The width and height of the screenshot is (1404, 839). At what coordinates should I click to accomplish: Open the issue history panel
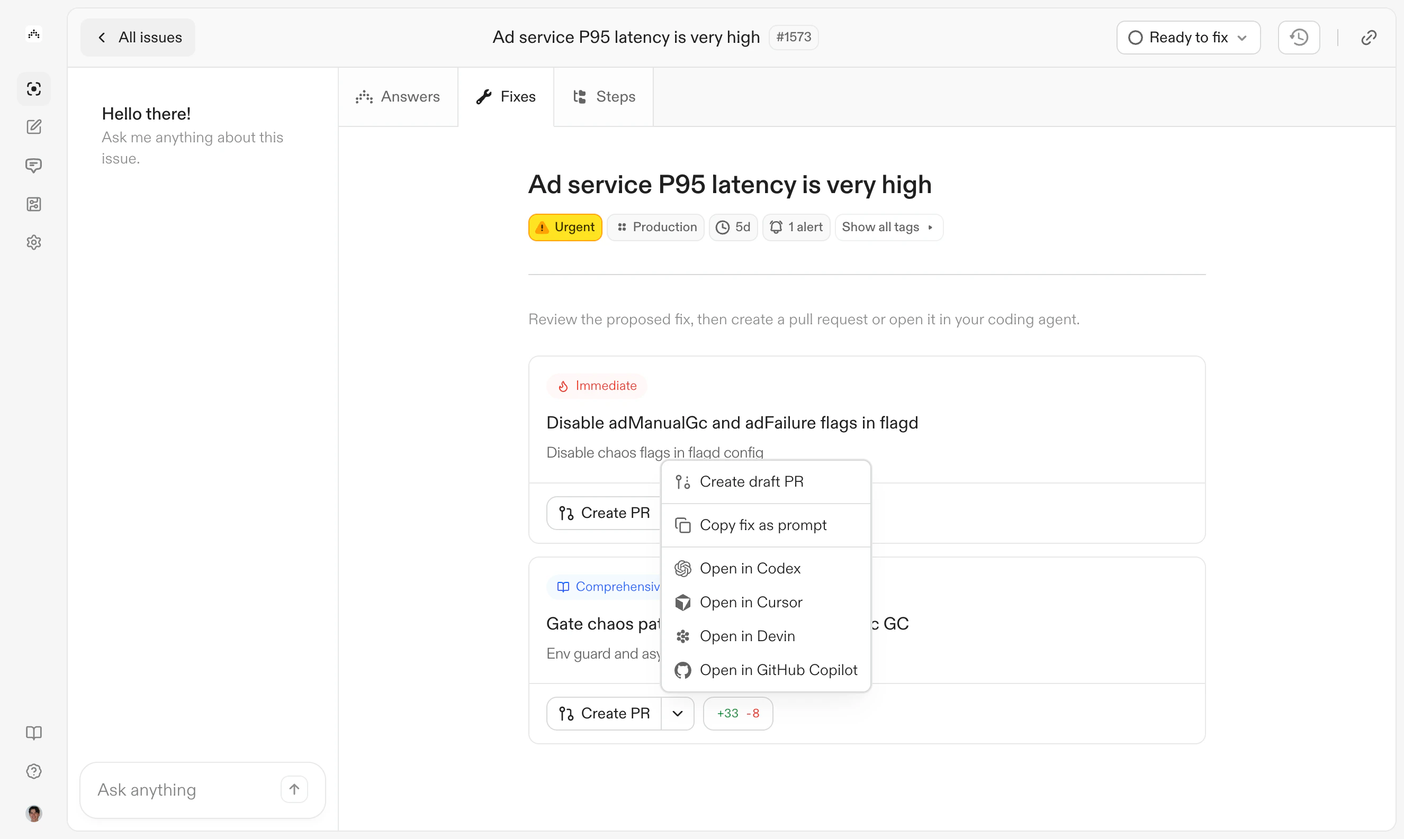coord(1298,37)
